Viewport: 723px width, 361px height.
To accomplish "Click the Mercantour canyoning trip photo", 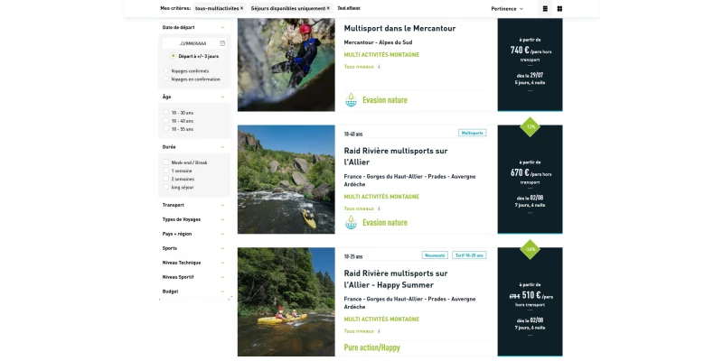I will pyautogui.click(x=286, y=64).
